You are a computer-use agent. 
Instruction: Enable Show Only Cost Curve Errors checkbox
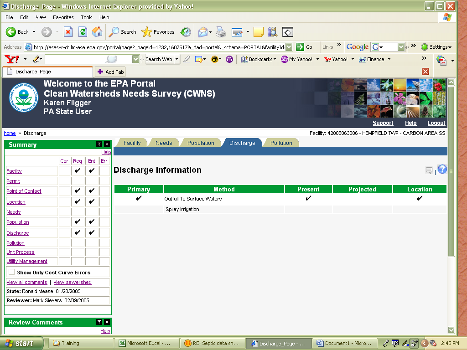click(11, 272)
